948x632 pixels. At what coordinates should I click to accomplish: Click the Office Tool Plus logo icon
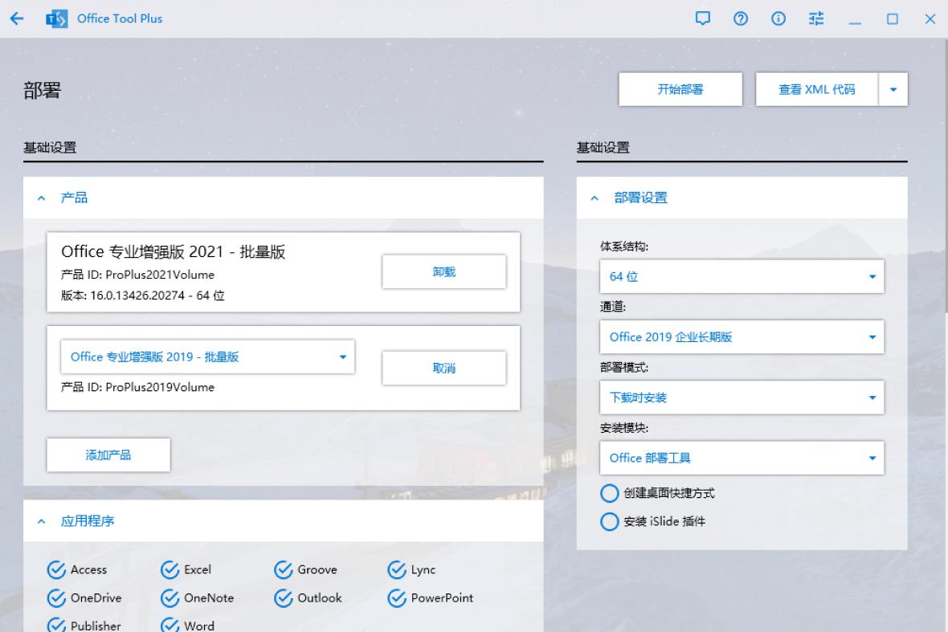(57, 18)
